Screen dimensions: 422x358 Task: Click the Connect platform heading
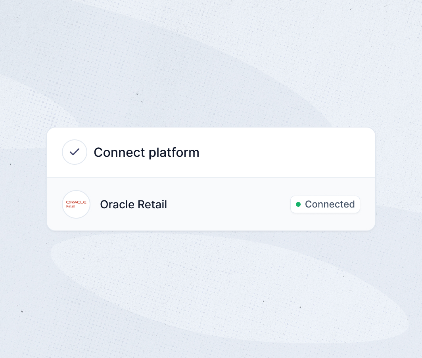coord(146,152)
